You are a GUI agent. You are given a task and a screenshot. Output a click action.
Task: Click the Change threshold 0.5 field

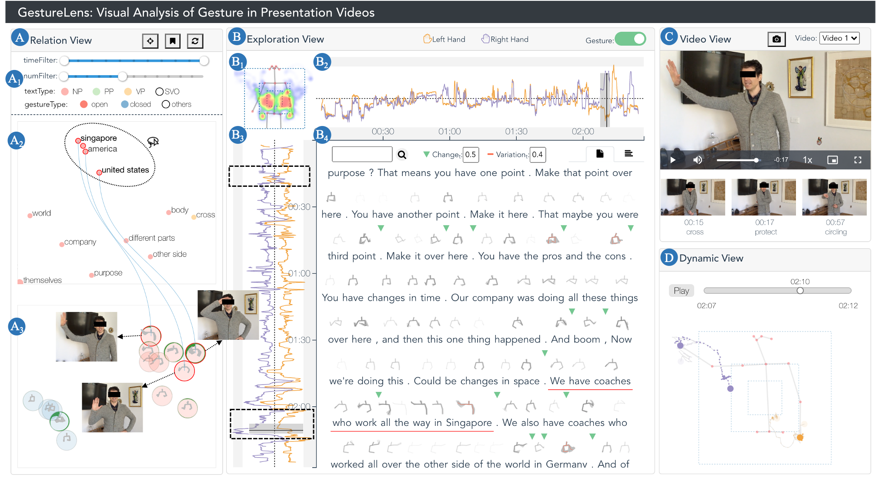(x=471, y=155)
